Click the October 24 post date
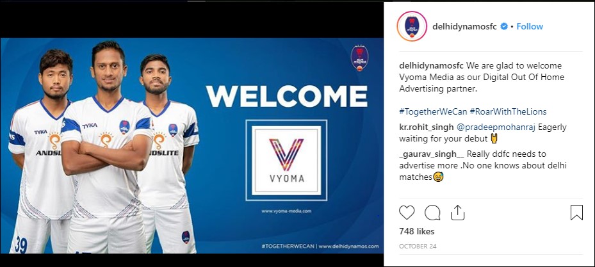The image size is (595, 267). (x=418, y=246)
